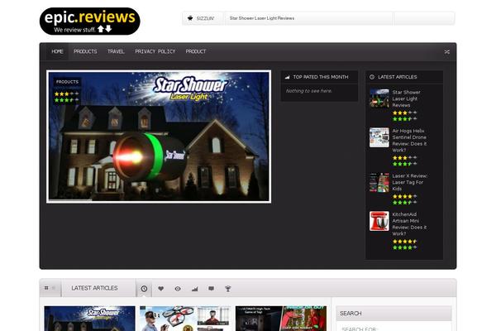This screenshot has width=496, height=331.
Task: Click the epic.reviews site logo
Action: click(90, 22)
